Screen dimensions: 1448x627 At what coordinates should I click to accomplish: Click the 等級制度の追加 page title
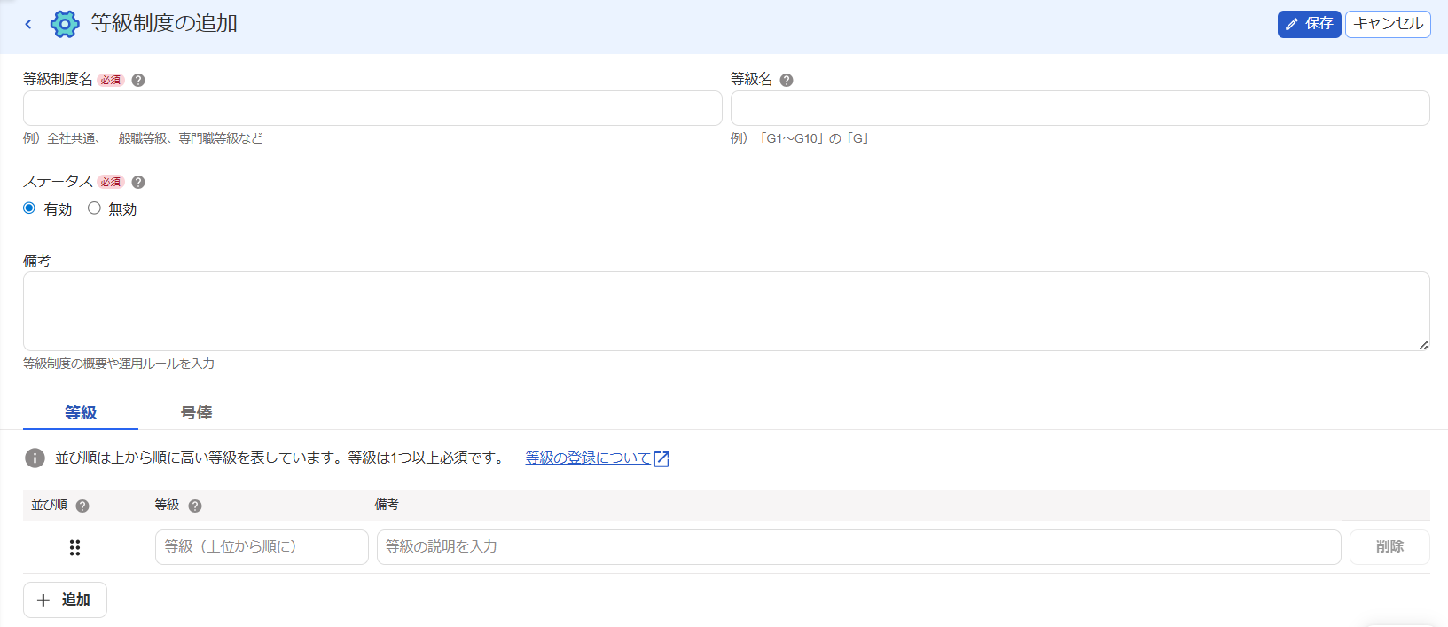(x=164, y=24)
